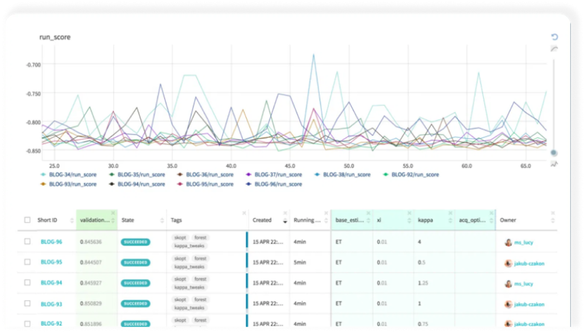Viewport: 585px width, 332px height.
Task: Toggle BLOG-94/run_score legend entry
Action: point(137,184)
